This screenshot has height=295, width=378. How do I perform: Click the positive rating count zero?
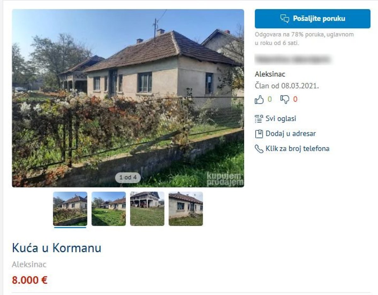[270, 100]
